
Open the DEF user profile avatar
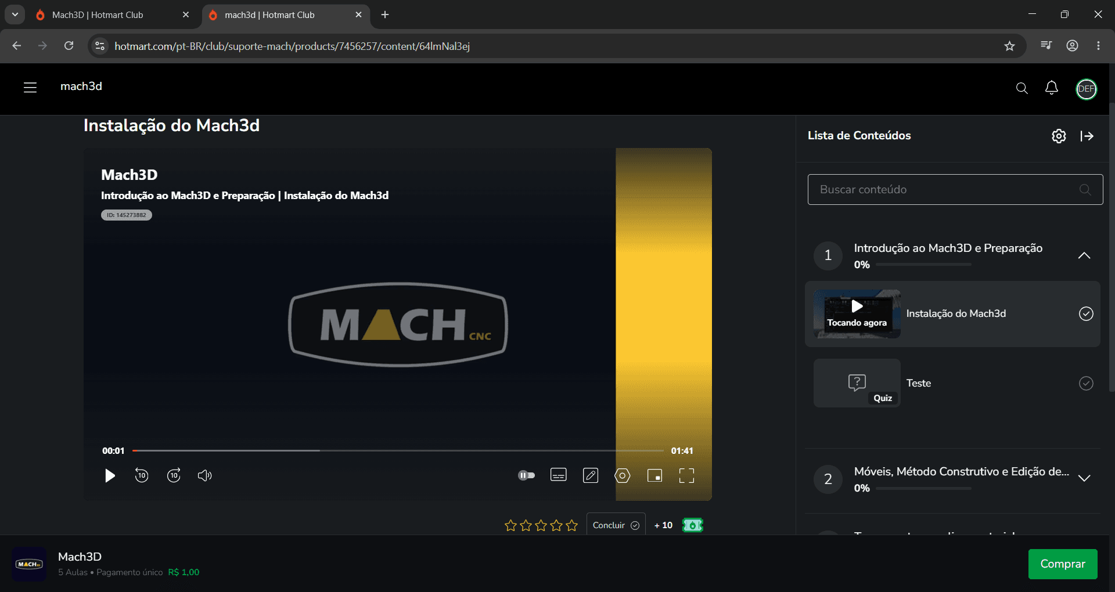click(1086, 89)
